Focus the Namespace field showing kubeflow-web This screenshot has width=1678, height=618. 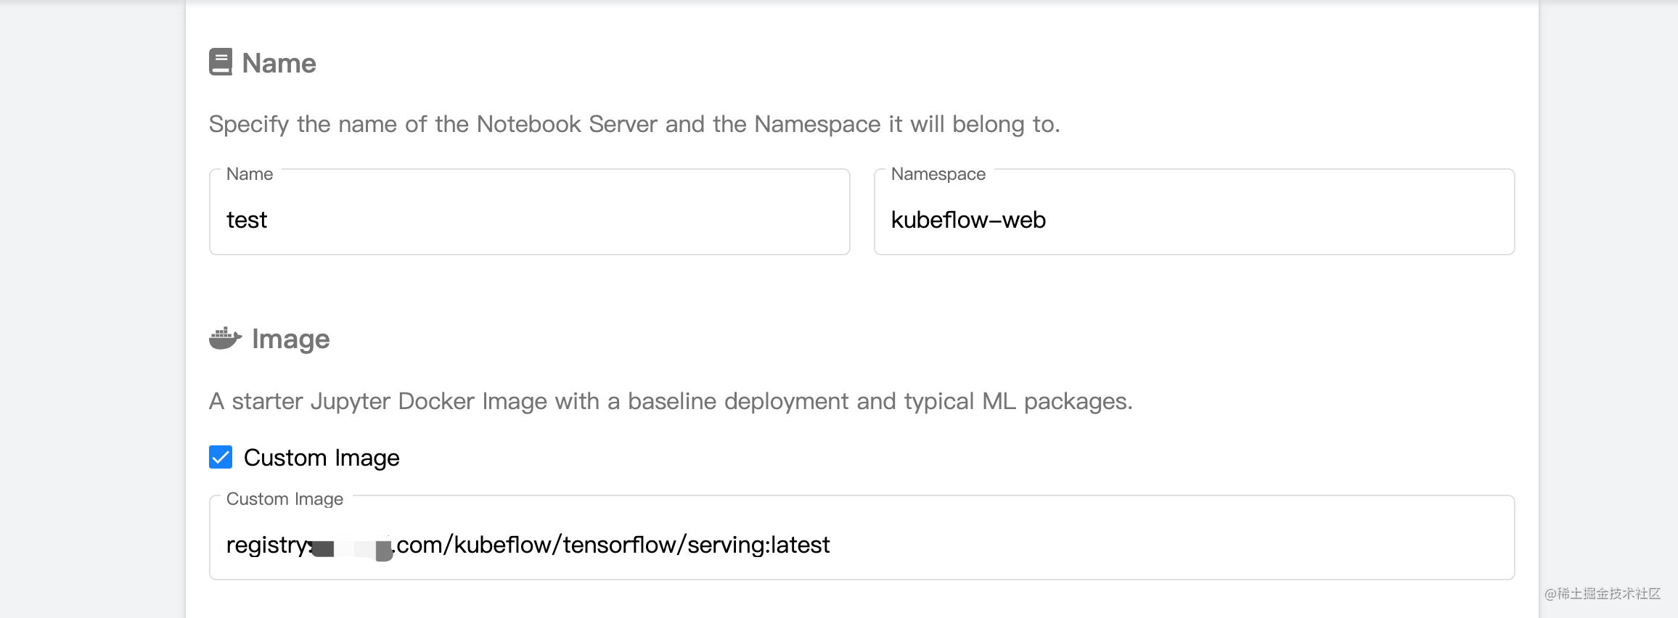tap(1195, 212)
